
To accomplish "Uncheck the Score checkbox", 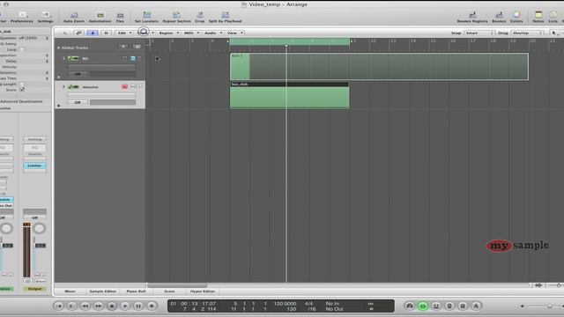I will click(22, 90).
